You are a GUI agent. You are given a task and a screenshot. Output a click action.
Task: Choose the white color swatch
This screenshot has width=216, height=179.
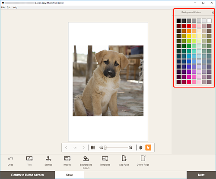pos(209,21)
